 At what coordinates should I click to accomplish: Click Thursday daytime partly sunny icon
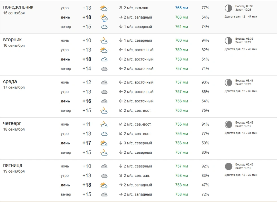click(104, 143)
